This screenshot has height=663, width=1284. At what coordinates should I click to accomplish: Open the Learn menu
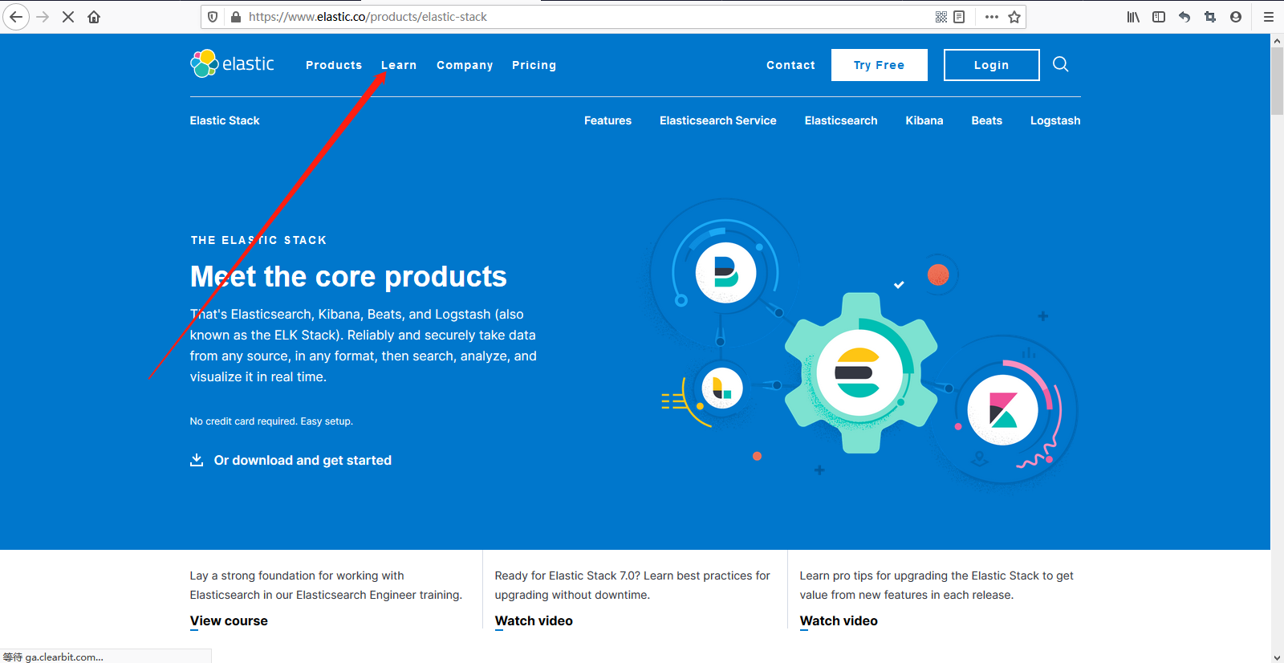399,65
